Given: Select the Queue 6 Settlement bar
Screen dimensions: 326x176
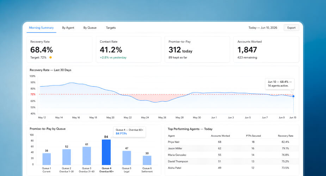Looking at the screenshot, I should [147, 160].
